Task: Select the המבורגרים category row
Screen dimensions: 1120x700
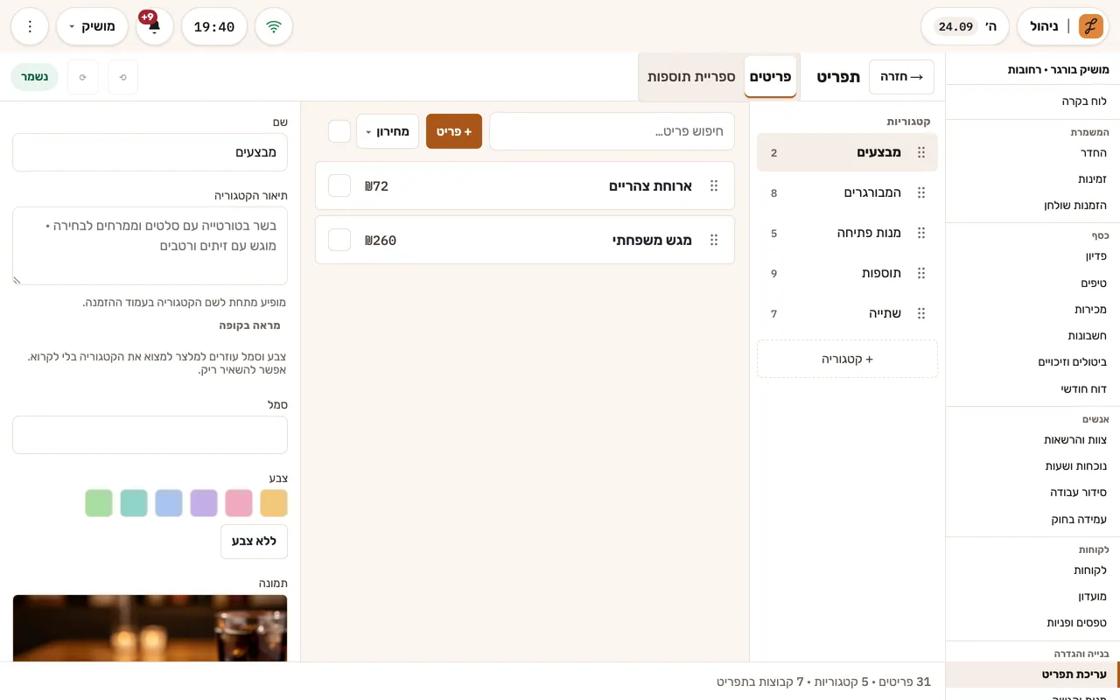Action: click(847, 192)
